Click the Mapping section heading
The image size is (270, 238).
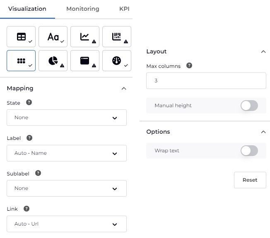coord(20,89)
